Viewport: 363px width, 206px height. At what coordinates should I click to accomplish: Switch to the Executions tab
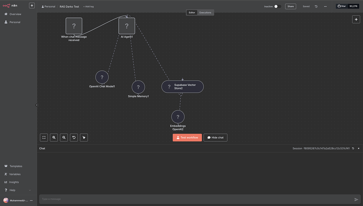pyautogui.click(x=205, y=12)
